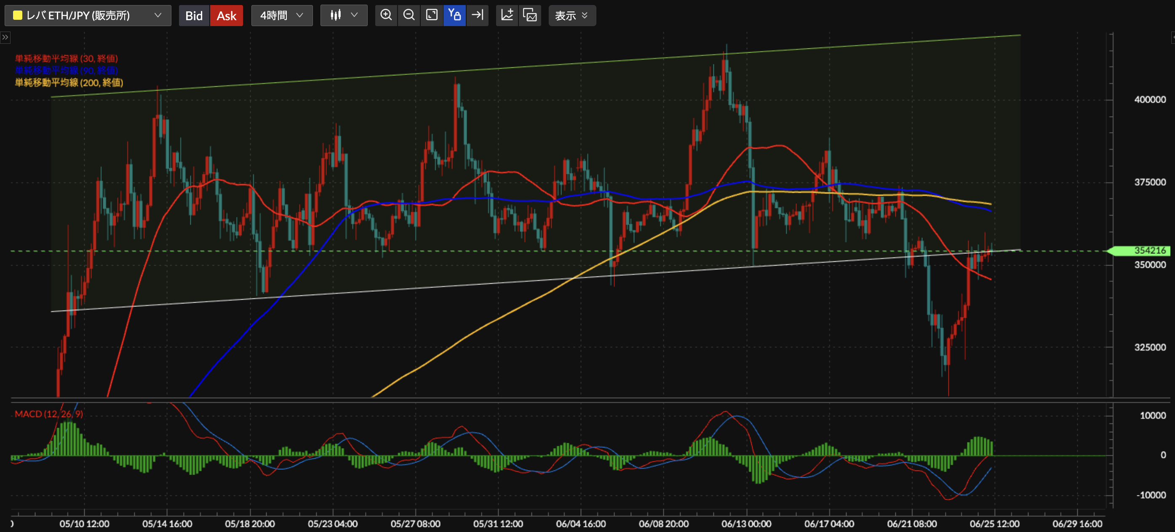Click the 375000 price axis label

point(1149,182)
